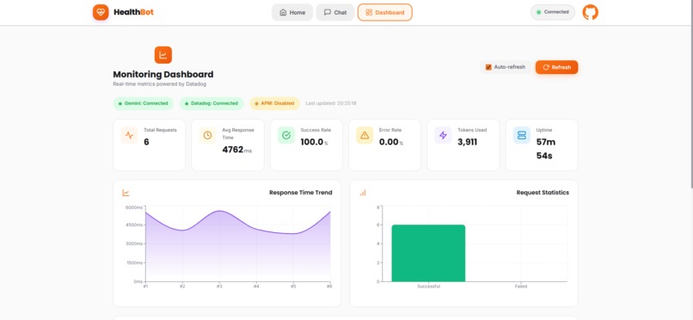Click the 57m 54s uptime value

click(x=546, y=149)
